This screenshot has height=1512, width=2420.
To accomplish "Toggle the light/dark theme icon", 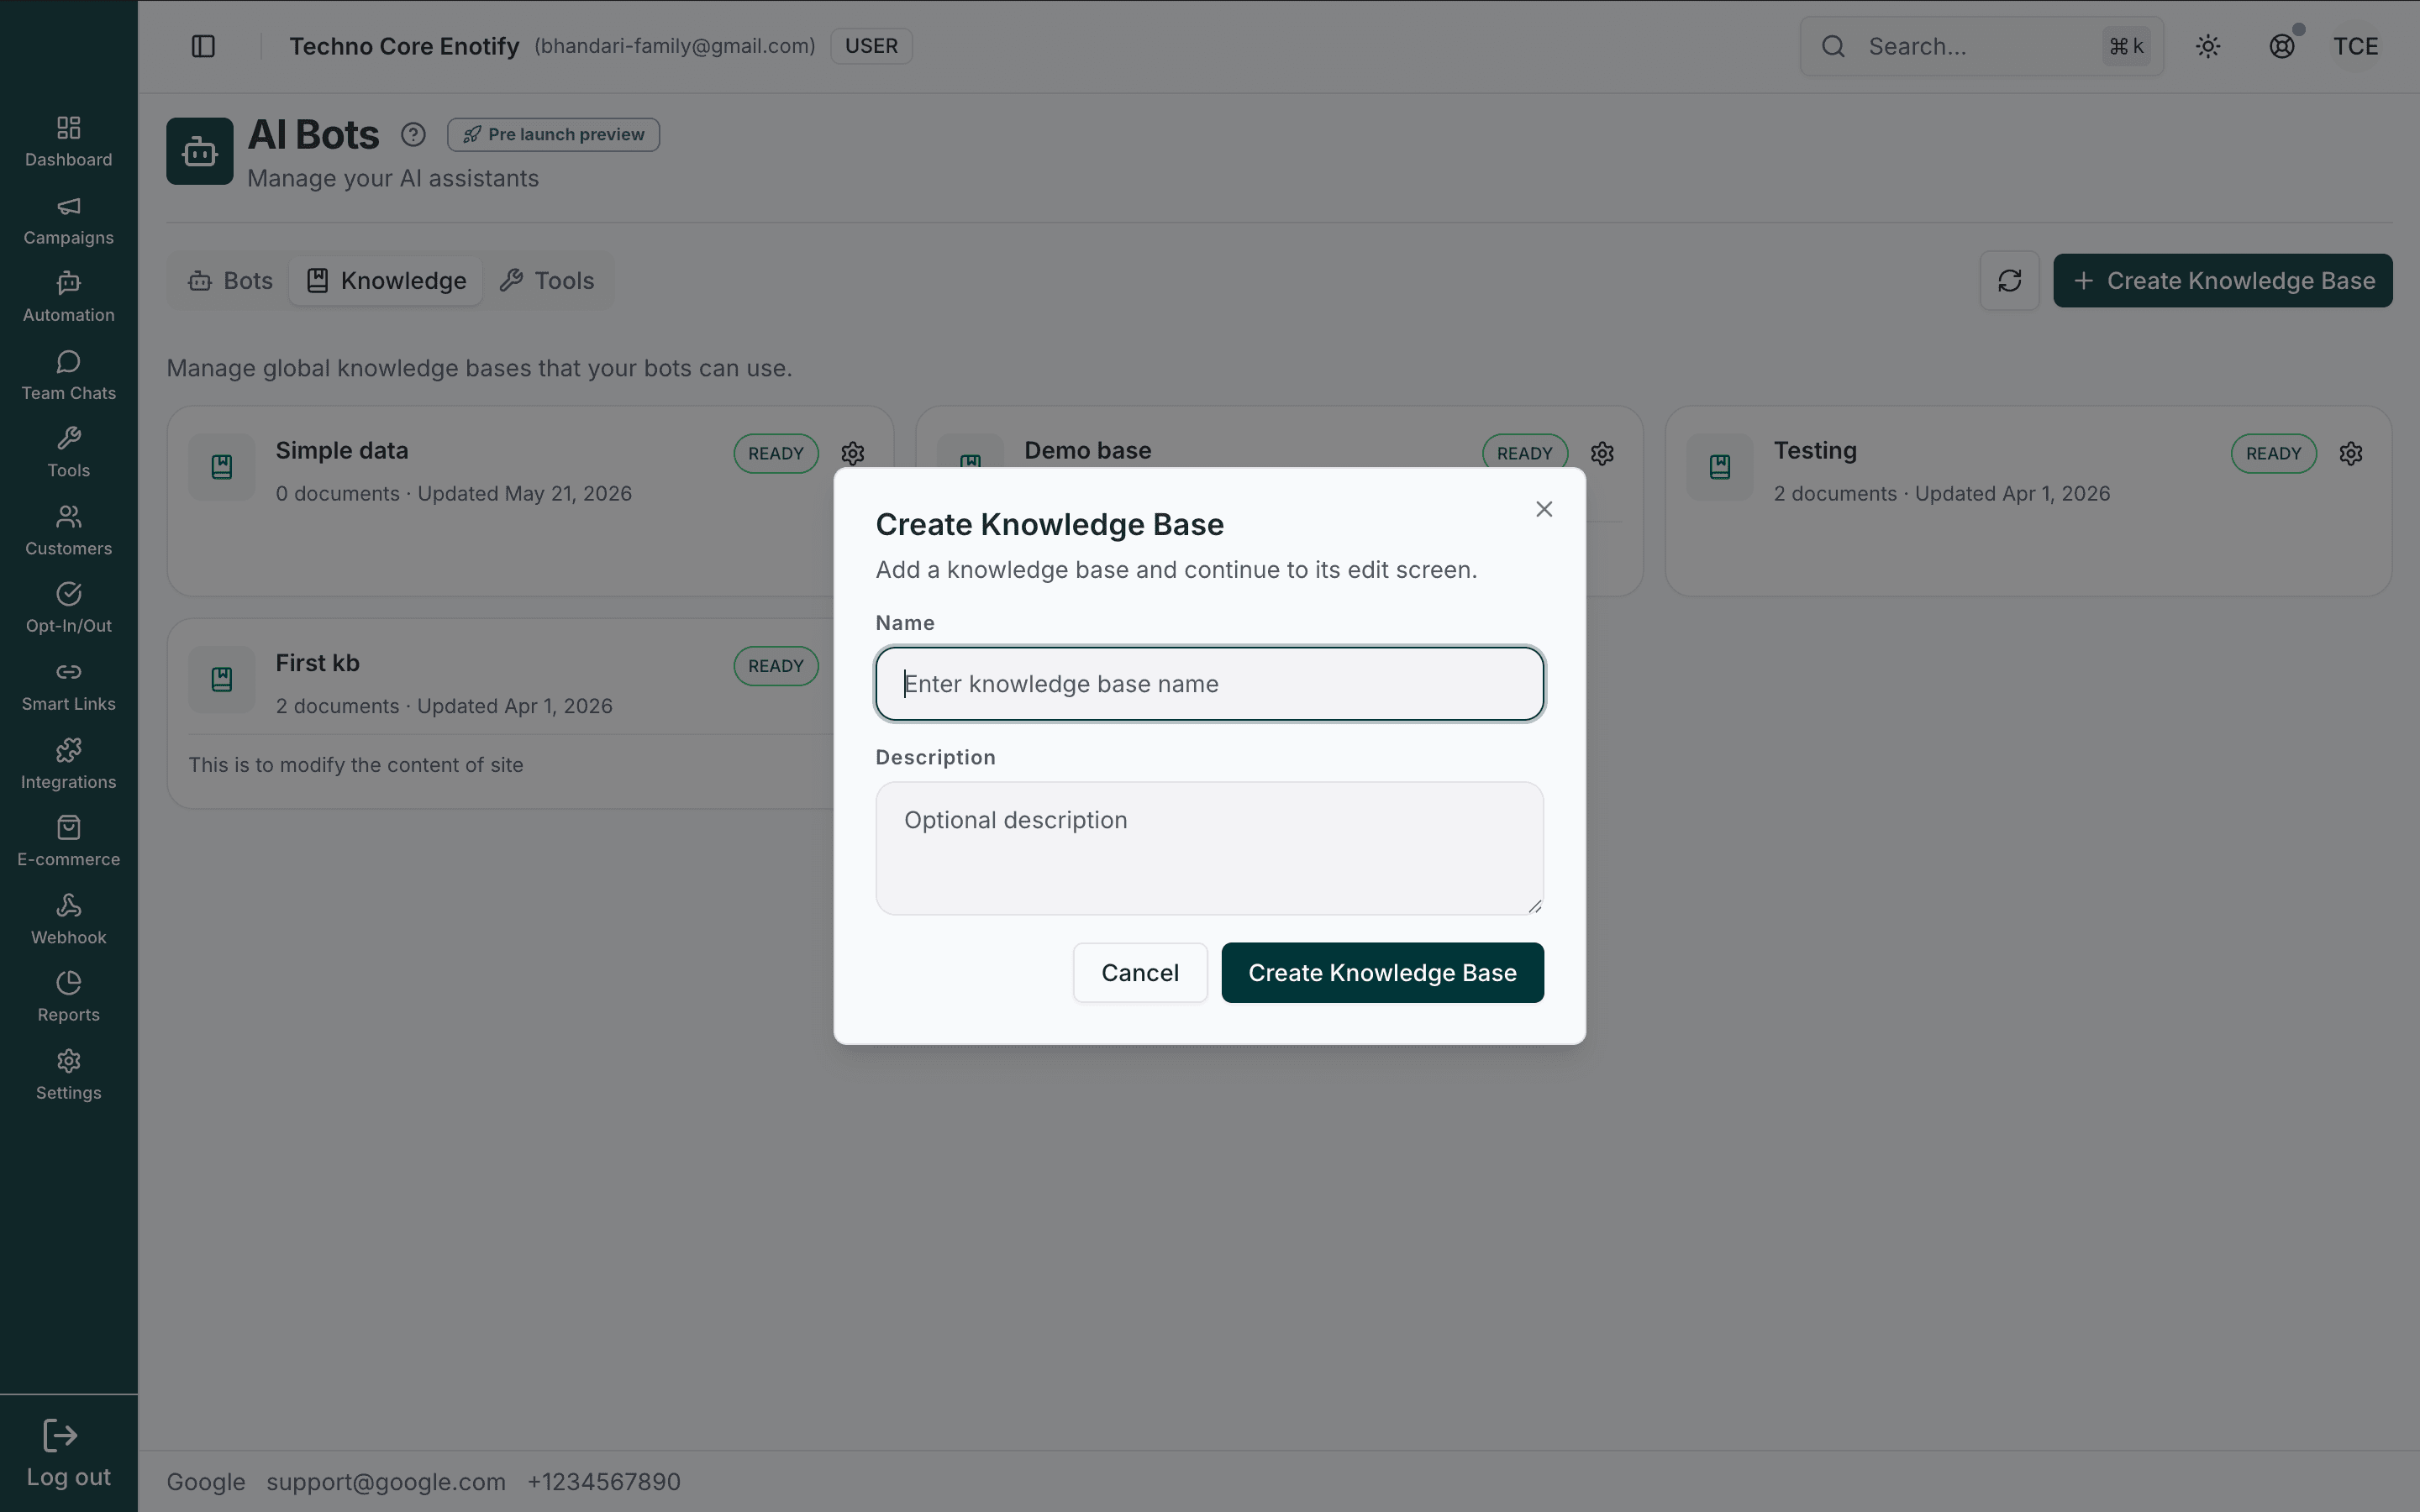I will pyautogui.click(x=2208, y=46).
